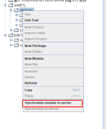Collapse the addETL project node

point(5,5)
